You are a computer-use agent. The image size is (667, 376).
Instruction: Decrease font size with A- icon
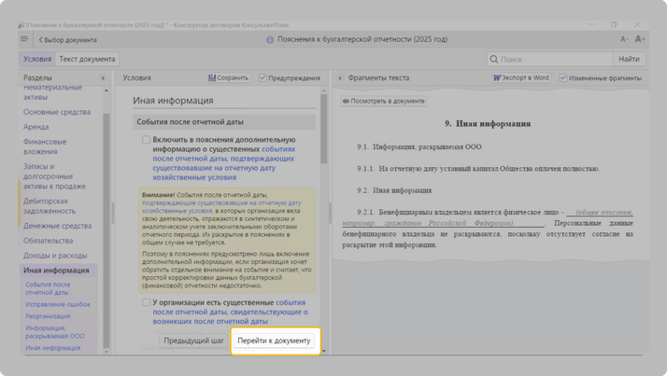[624, 39]
